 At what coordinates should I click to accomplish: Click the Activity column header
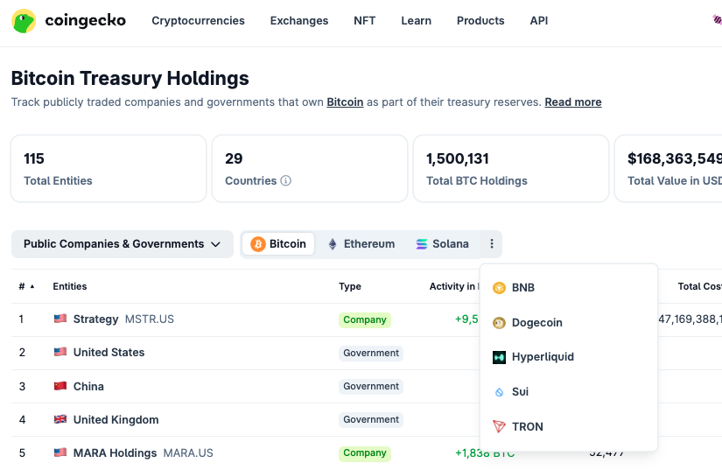454,286
